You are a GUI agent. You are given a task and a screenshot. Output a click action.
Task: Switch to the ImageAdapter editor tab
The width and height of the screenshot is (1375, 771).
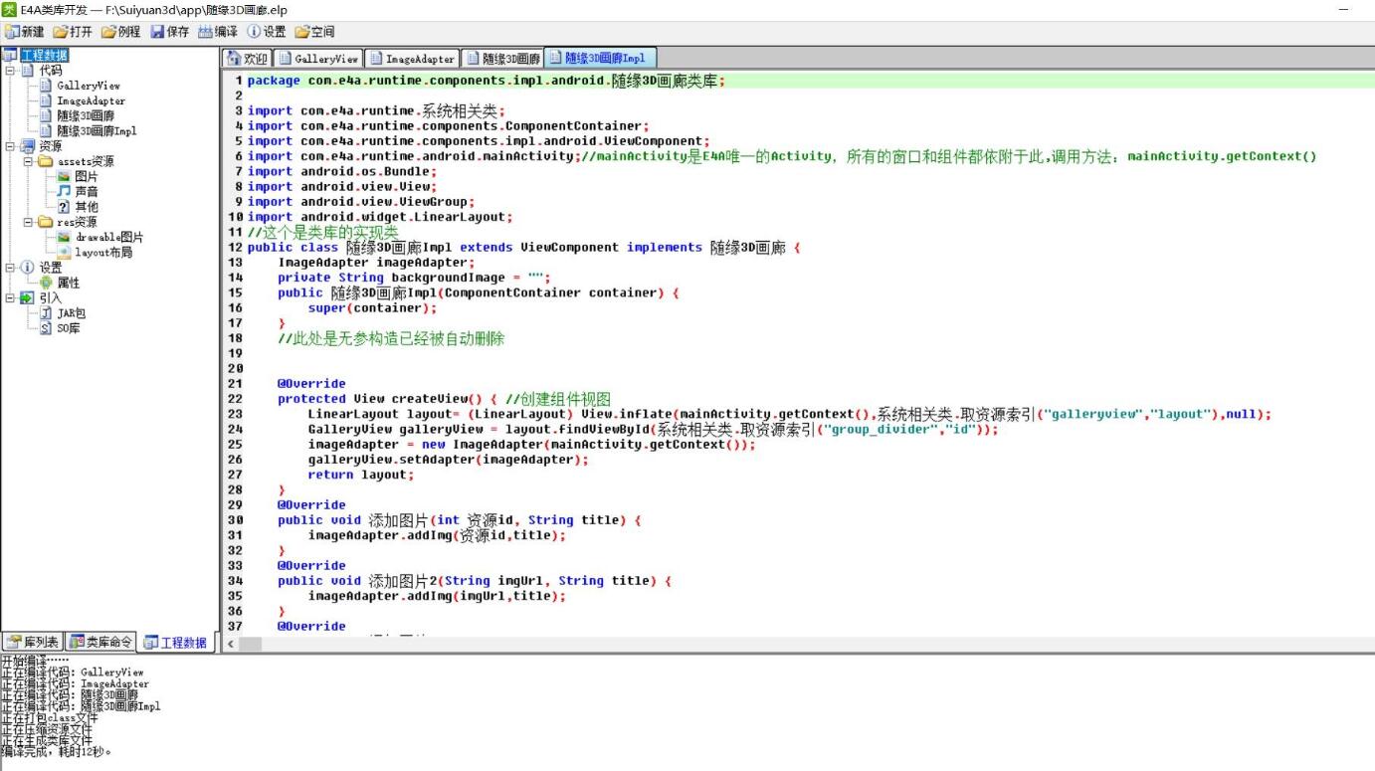(x=412, y=59)
